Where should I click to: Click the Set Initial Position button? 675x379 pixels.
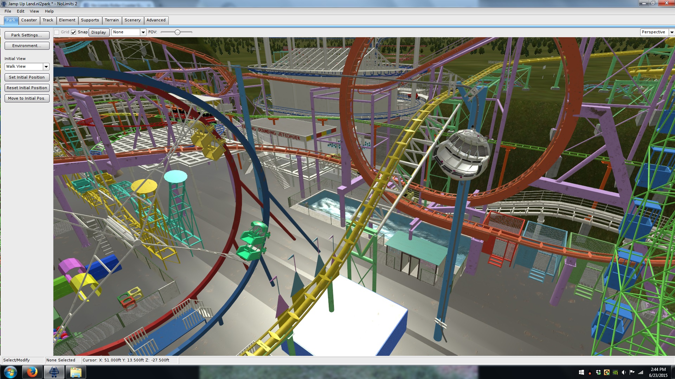(27, 77)
